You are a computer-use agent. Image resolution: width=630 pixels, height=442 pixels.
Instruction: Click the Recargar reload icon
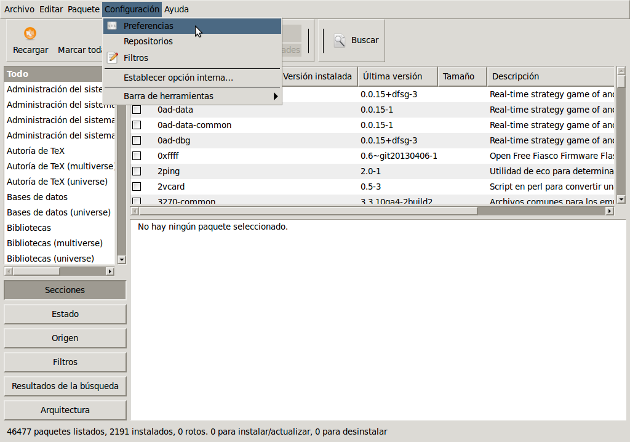(30, 34)
